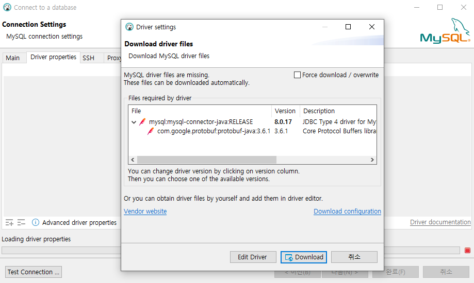Click the 취소 button in the Connect window
474x283 pixels.
(x=446, y=272)
